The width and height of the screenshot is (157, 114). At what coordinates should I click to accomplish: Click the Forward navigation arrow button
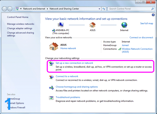coord(10,9)
